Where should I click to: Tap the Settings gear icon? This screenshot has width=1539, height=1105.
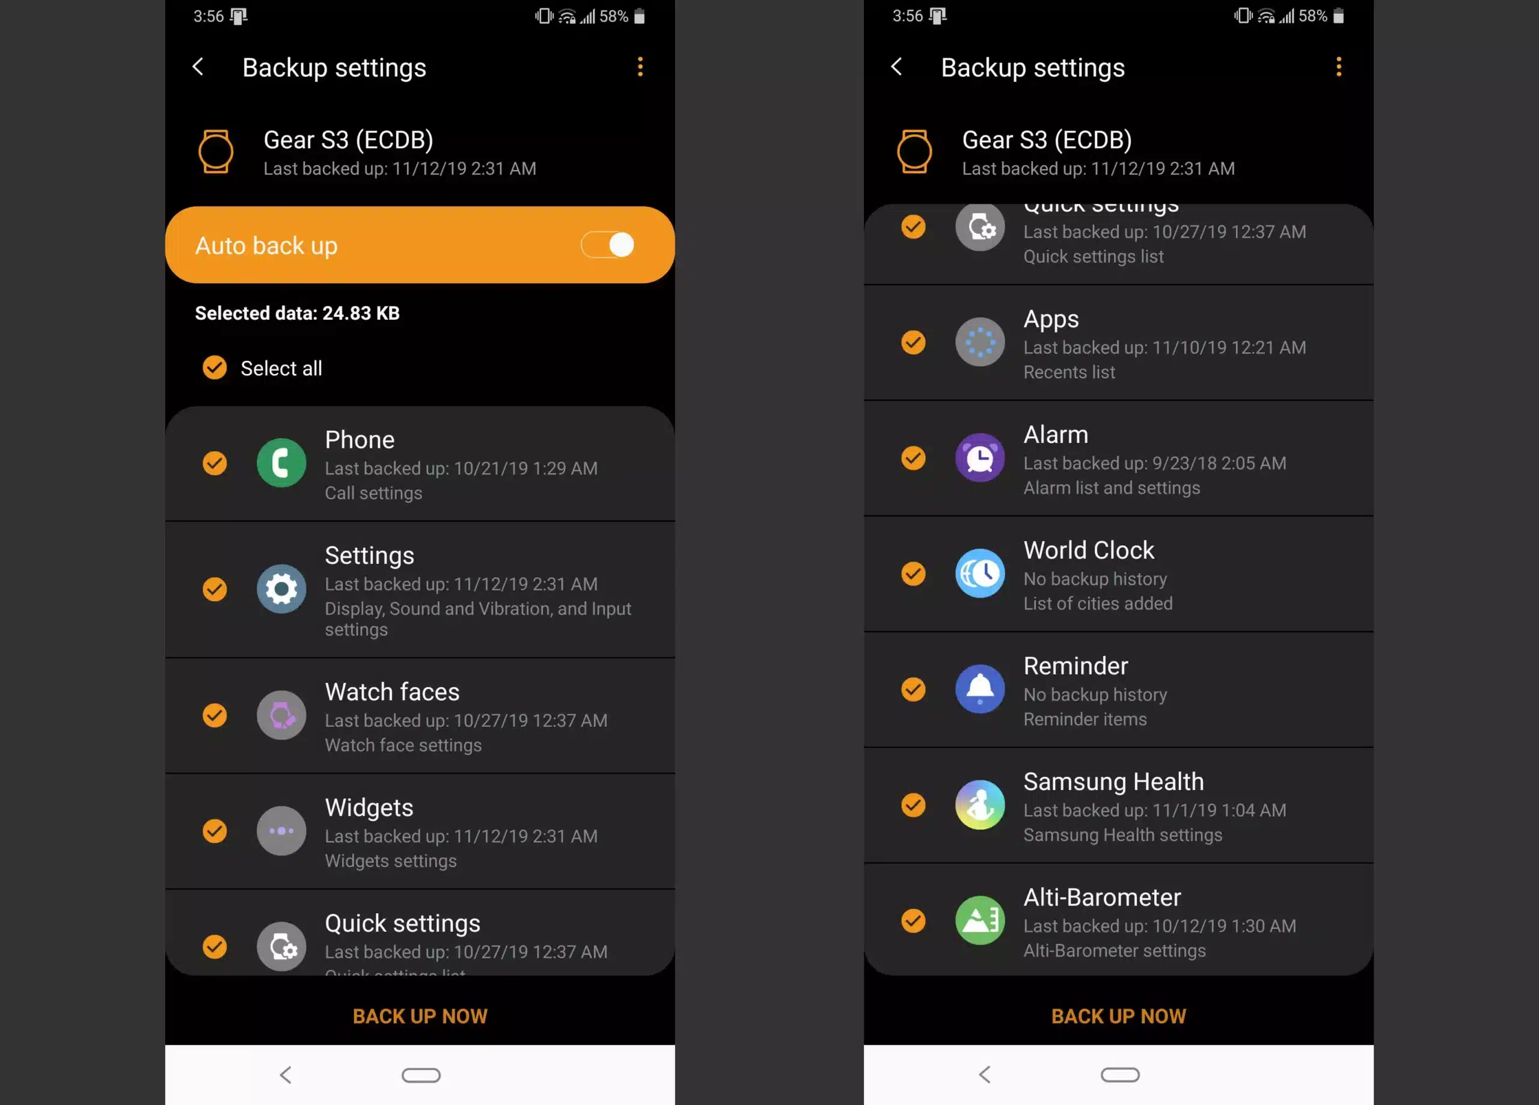point(281,587)
